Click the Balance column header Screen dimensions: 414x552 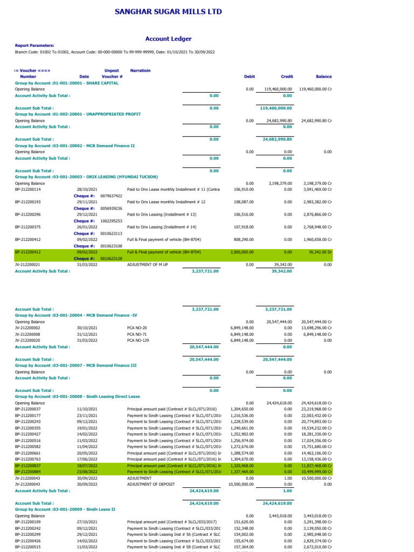(x=323, y=77)
